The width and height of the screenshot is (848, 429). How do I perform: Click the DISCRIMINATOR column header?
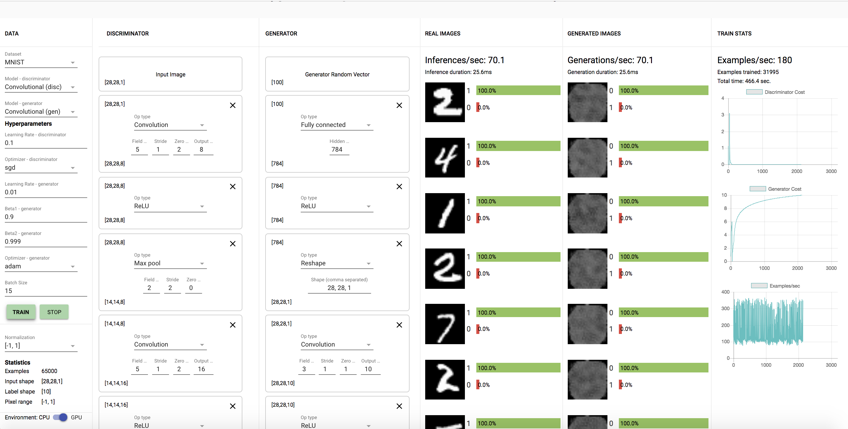[128, 34]
